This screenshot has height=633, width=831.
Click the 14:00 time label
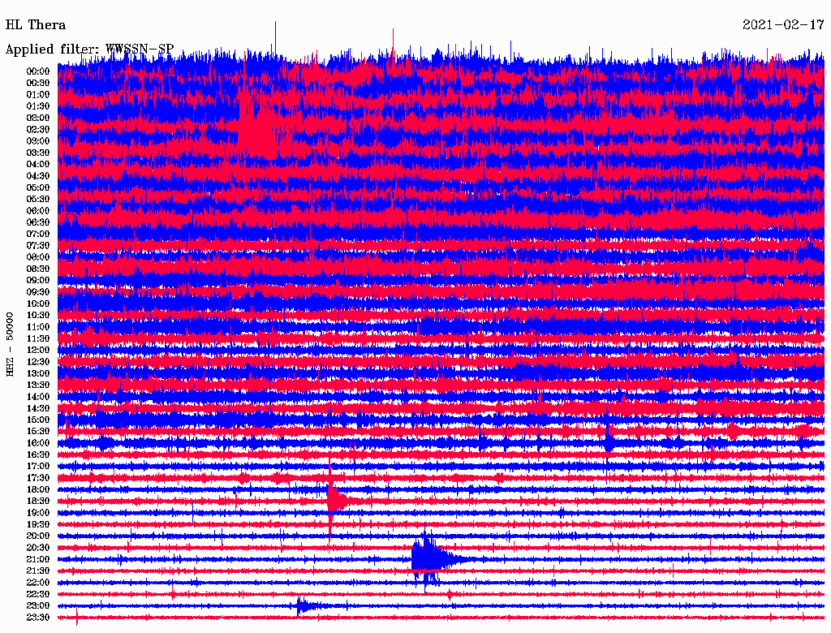click(38, 397)
